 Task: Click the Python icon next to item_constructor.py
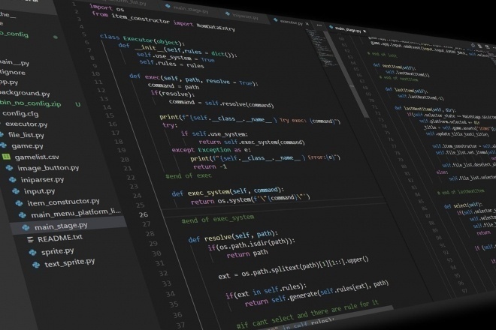click(x=20, y=203)
